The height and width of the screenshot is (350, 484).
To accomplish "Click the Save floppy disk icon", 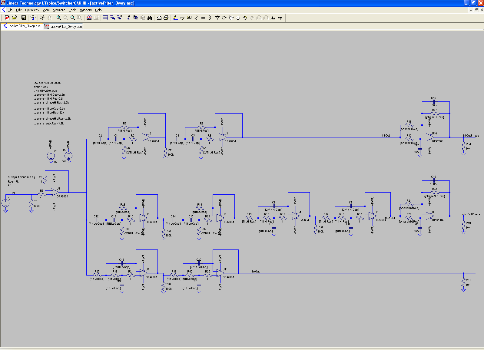I will 23,18.
